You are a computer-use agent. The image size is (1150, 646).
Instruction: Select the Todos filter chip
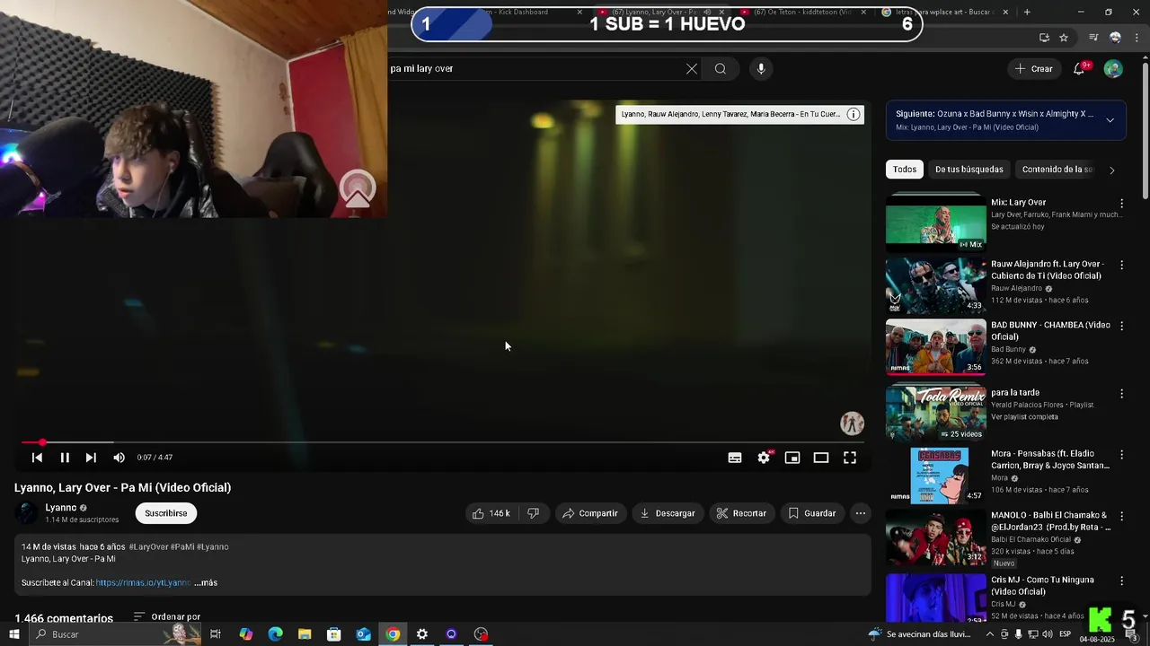tap(905, 170)
